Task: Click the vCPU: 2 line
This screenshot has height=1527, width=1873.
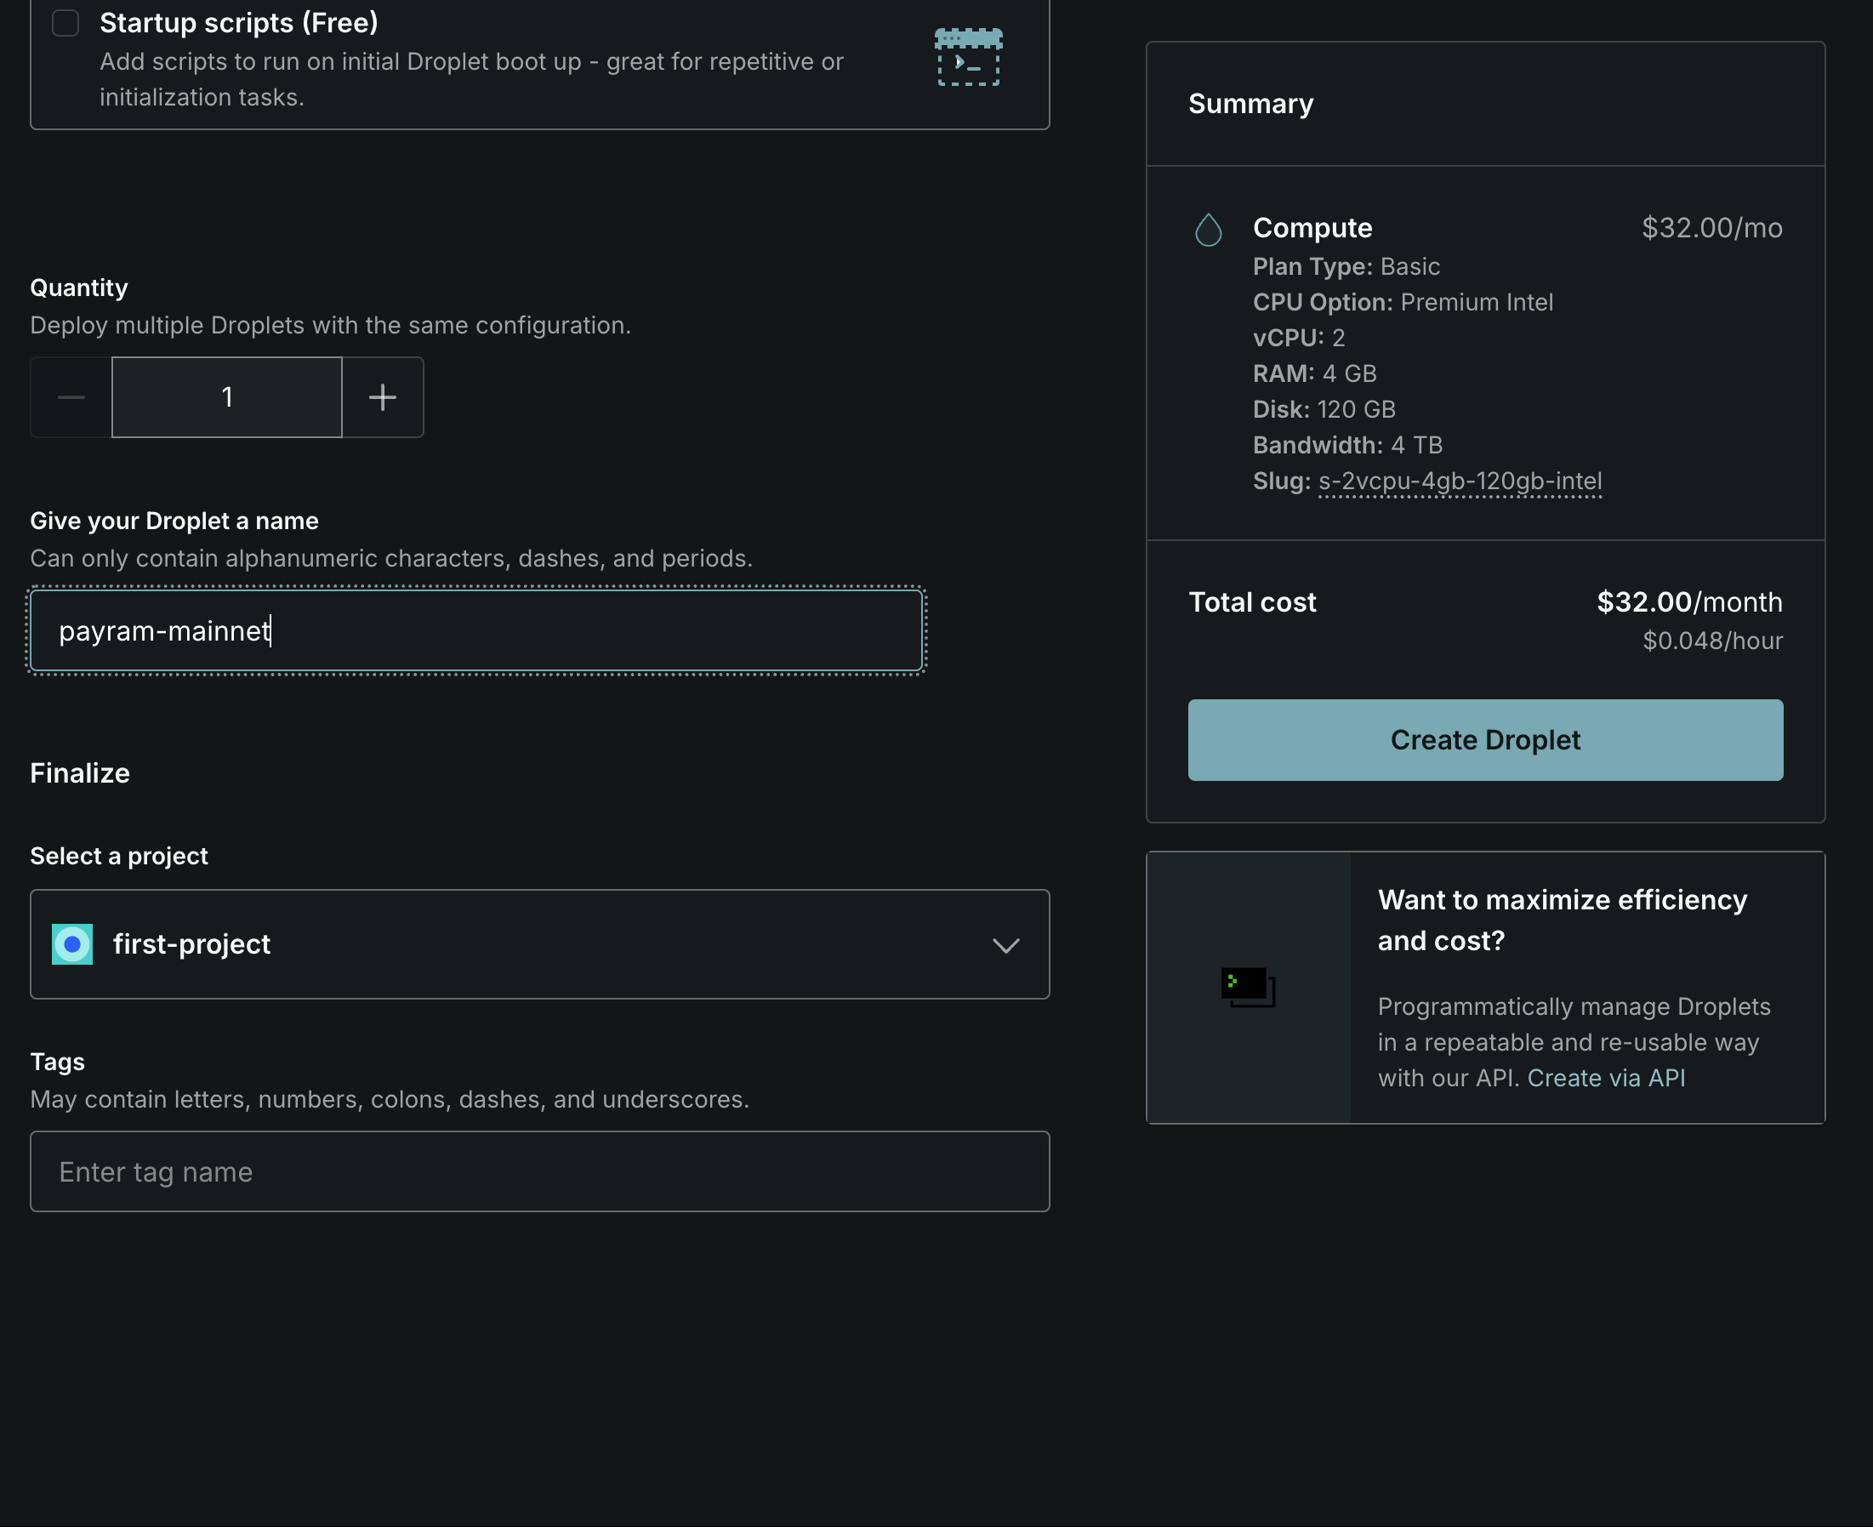Action: [x=1299, y=338]
